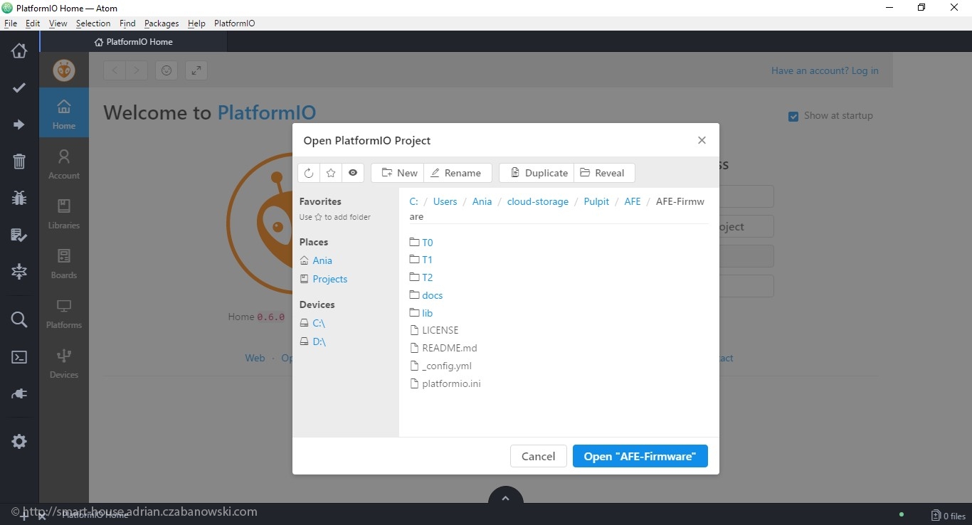The width and height of the screenshot is (972, 525).
Task: Select the PlatformIO Home tab
Action: (134, 42)
